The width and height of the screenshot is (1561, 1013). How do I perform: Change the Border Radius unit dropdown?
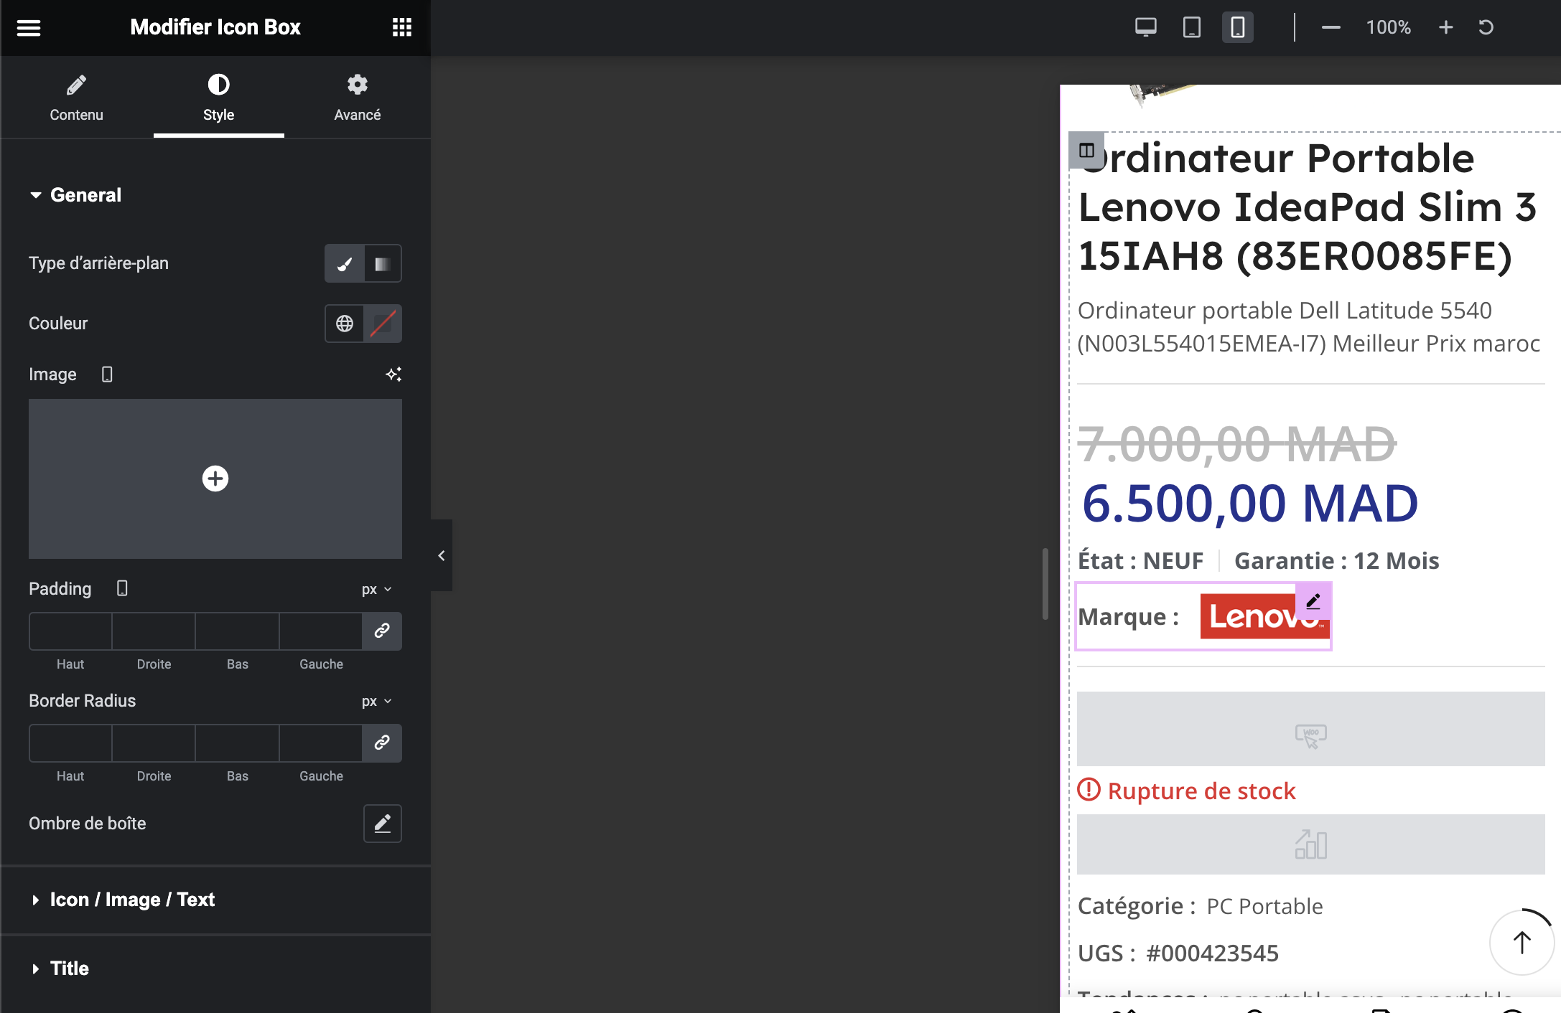377,701
